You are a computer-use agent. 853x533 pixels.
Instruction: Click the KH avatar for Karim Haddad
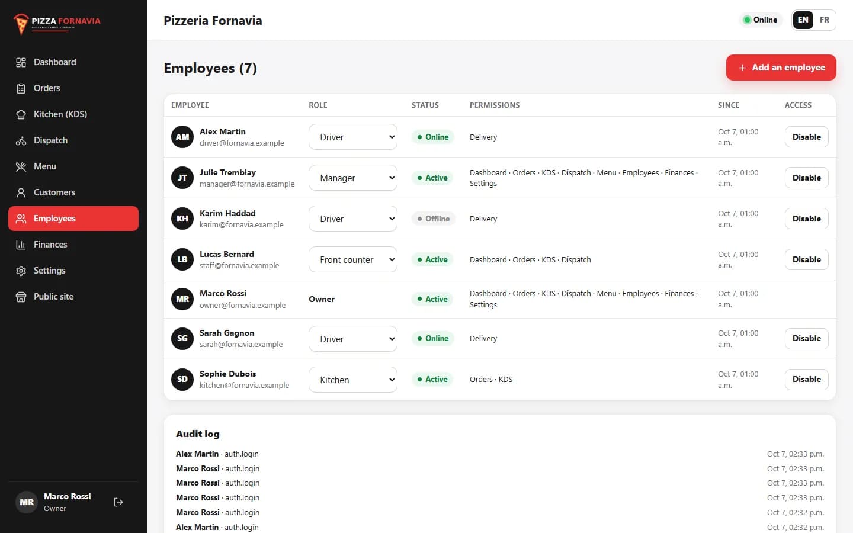[x=182, y=219]
